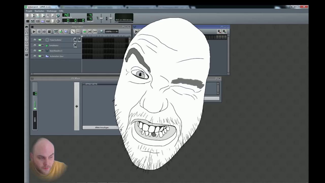325x183 pixels.
Task: Open the Bearbeiten menu
Action: [x=39, y=11]
